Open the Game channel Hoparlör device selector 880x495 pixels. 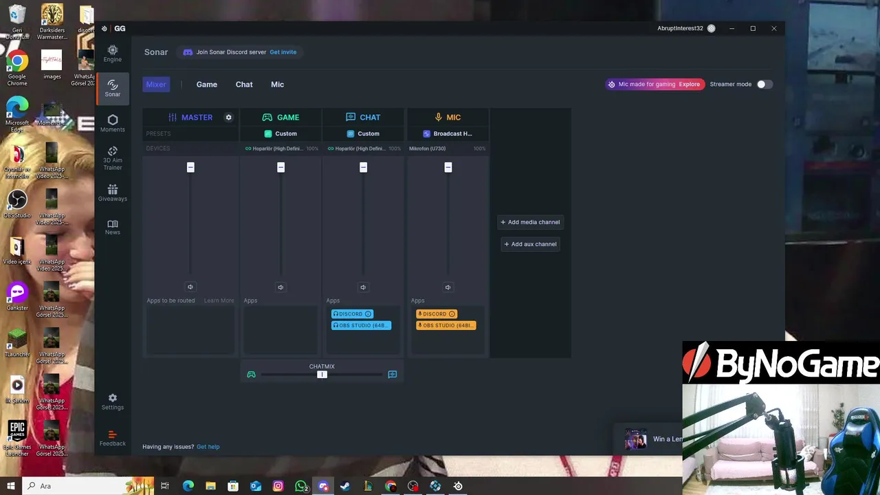click(280, 148)
